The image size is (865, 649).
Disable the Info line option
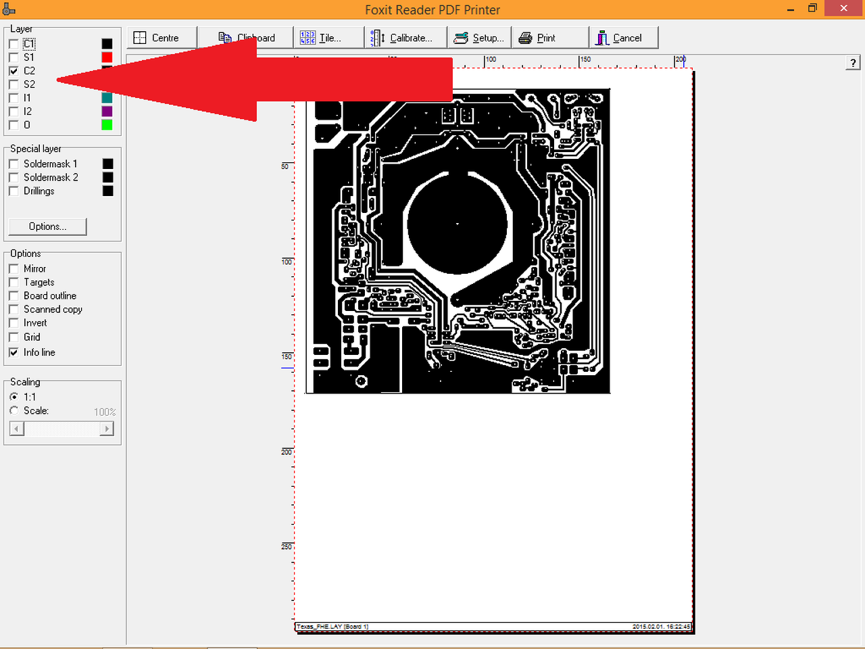coord(14,352)
